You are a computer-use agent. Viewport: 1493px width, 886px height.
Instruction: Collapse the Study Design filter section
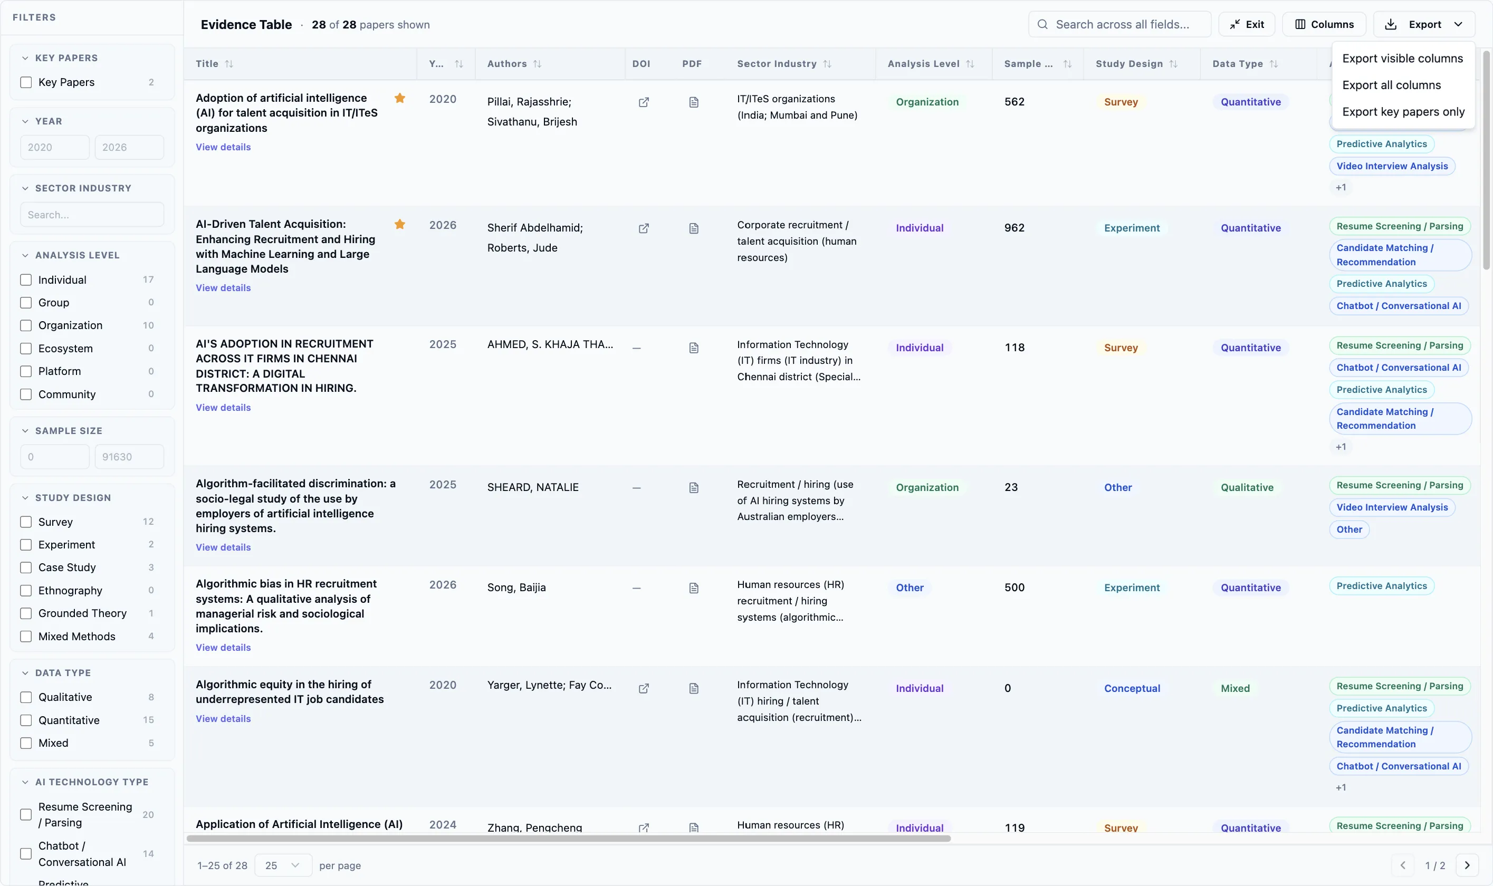(25, 497)
